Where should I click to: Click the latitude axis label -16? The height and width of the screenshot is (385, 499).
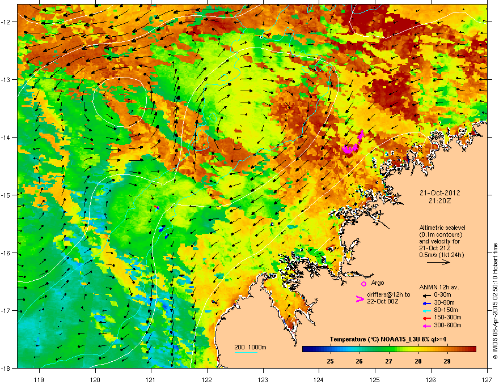click(6, 253)
